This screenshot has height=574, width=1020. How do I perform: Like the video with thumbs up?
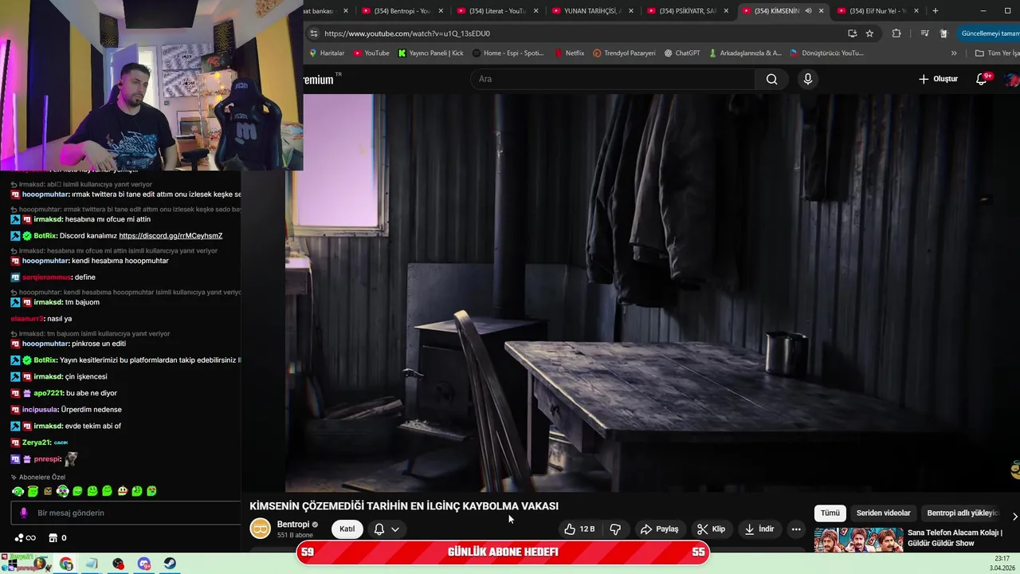pyautogui.click(x=579, y=529)
